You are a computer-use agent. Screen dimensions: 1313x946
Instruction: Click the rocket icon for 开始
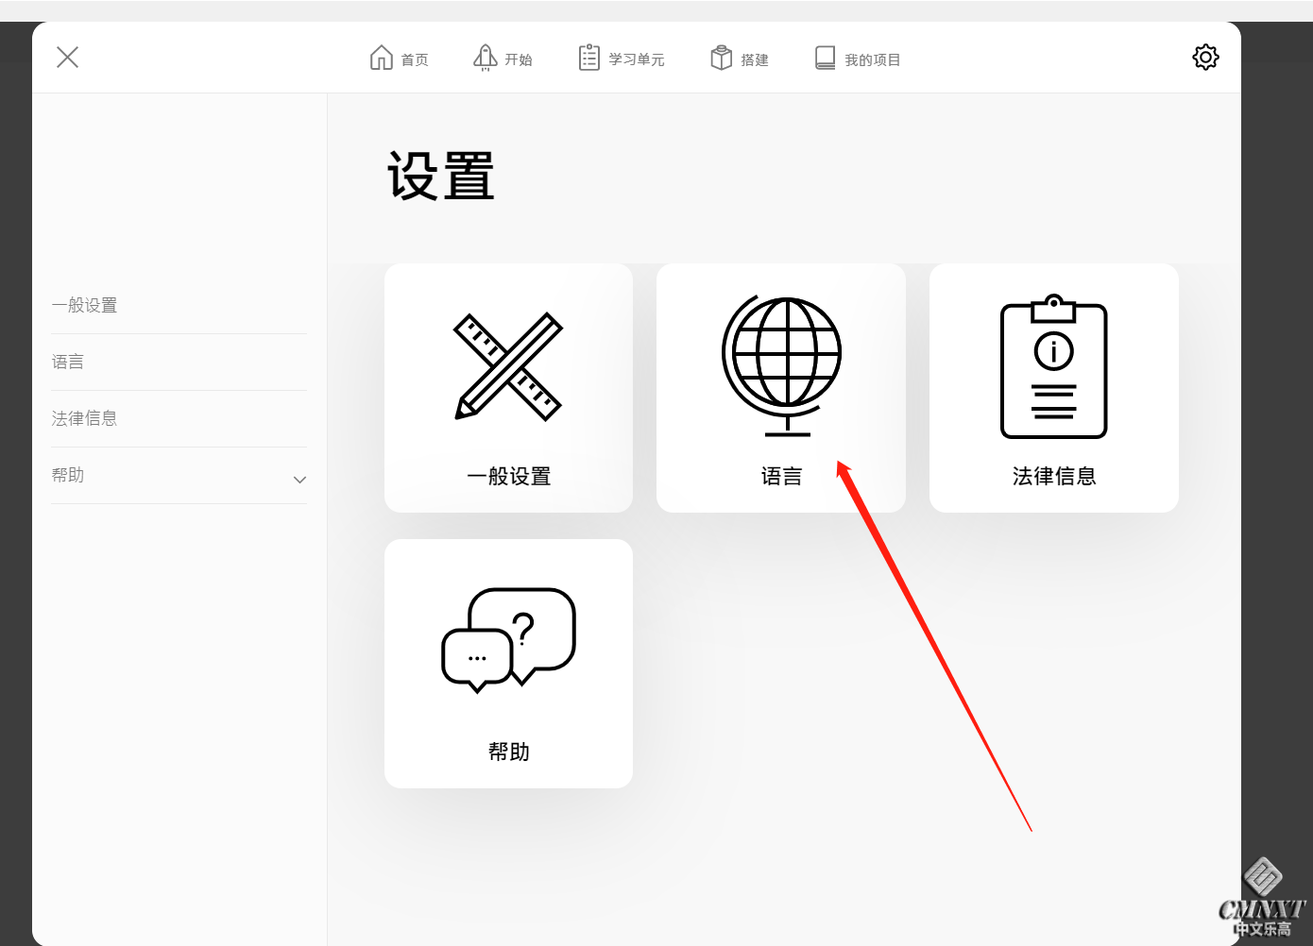coord(485,58)
